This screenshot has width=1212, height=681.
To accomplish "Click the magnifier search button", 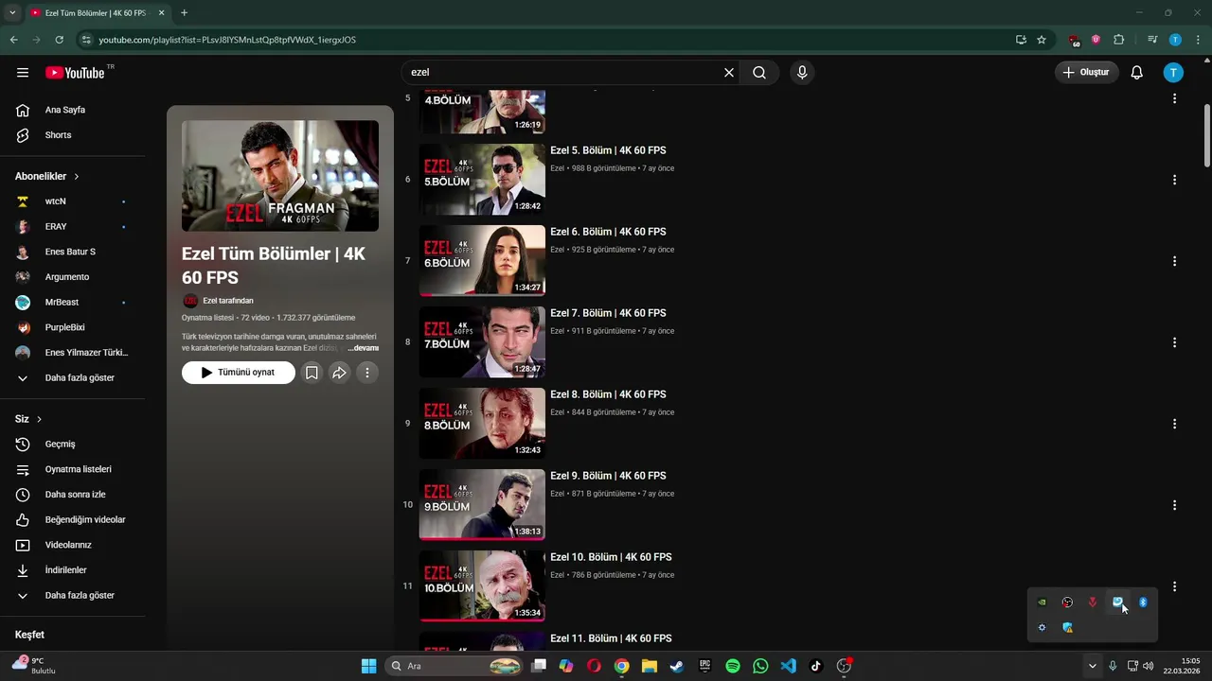I will click(759, 73).
